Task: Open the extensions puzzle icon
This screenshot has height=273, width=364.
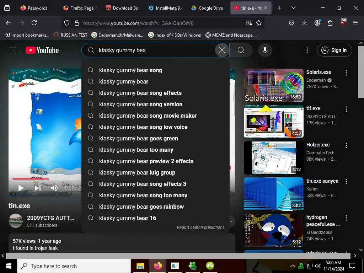Action: pos(330,23)
